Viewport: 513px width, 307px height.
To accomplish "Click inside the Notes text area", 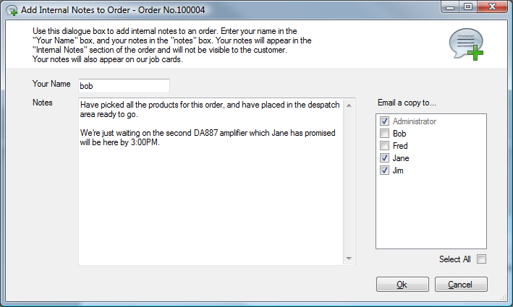I will [210, 195].
